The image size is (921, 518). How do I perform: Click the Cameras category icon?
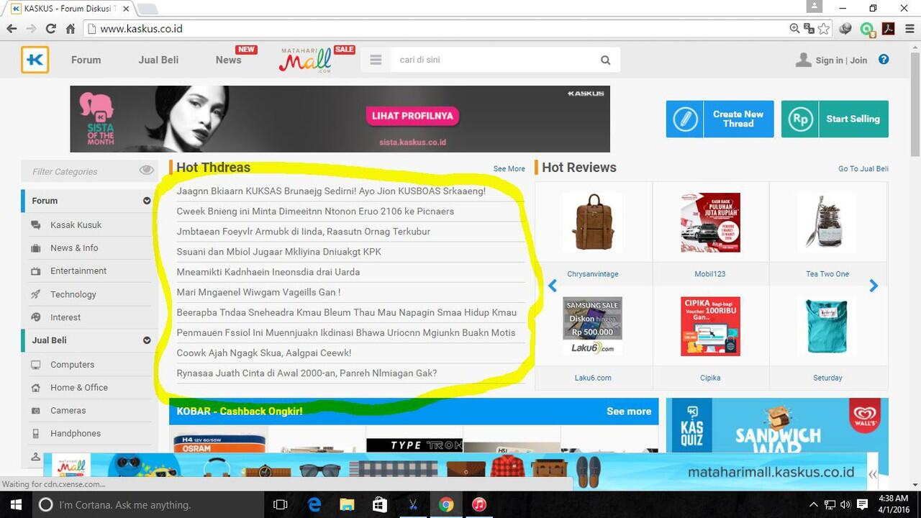click(x=36, y=411)
